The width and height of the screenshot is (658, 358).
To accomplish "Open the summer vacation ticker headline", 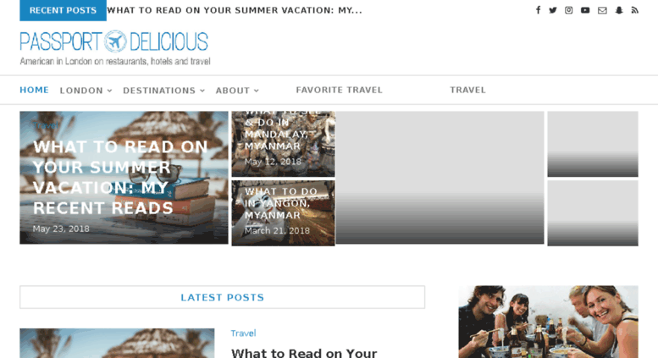I will tap(235, 10).
